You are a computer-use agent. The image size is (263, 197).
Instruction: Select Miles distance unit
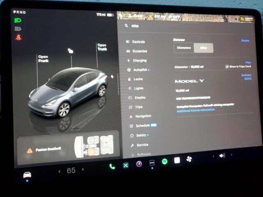(x=203, y=48)
